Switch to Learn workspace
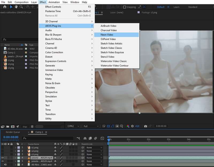214x167 pixels. point(176,7)
